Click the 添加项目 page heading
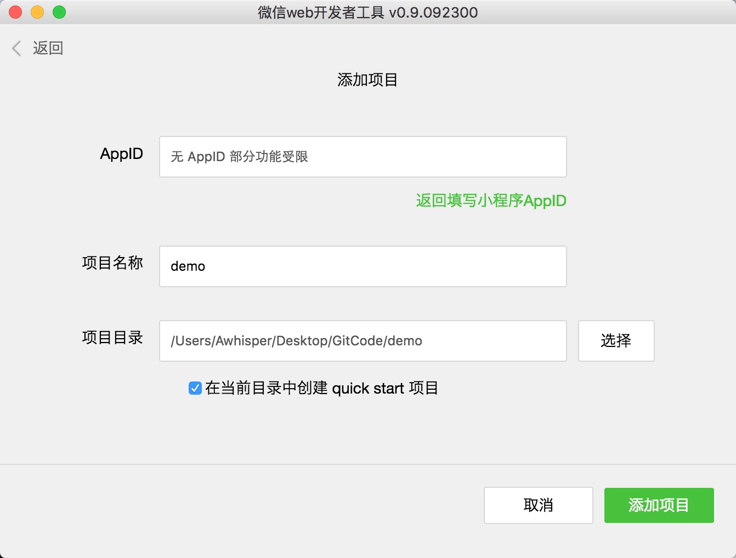Viewport: 736px width, 558px height. click(367, 80)
